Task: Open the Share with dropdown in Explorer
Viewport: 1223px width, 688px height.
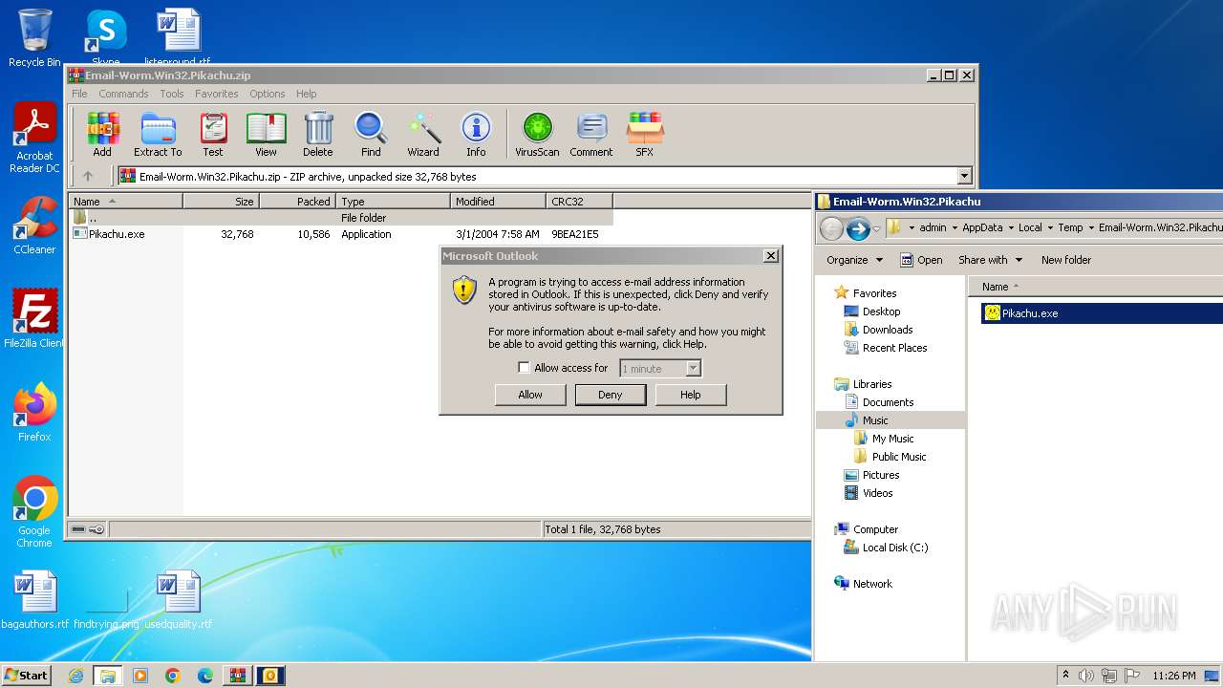Action: click(x=990, y=260)
